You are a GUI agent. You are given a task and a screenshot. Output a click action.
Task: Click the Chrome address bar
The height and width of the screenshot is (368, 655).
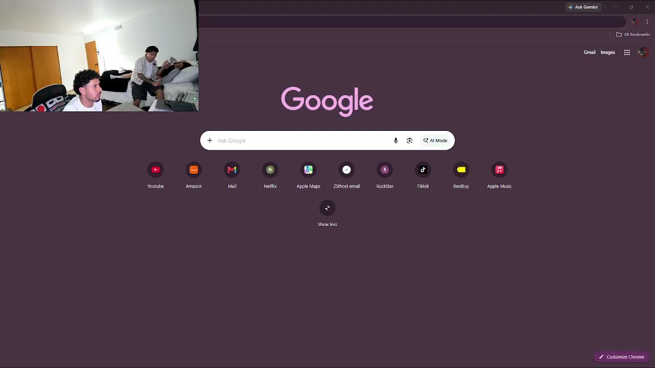pyautogui.click(x=412, y=22)
